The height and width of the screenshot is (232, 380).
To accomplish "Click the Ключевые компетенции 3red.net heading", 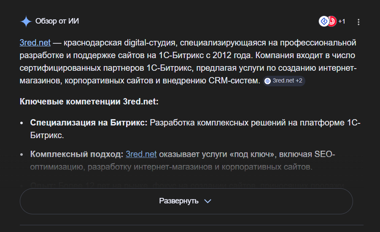I will [89, 101].
